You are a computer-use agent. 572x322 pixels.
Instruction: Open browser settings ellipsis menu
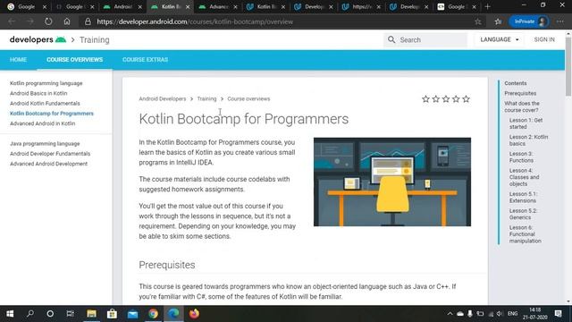tap(560, 21)
